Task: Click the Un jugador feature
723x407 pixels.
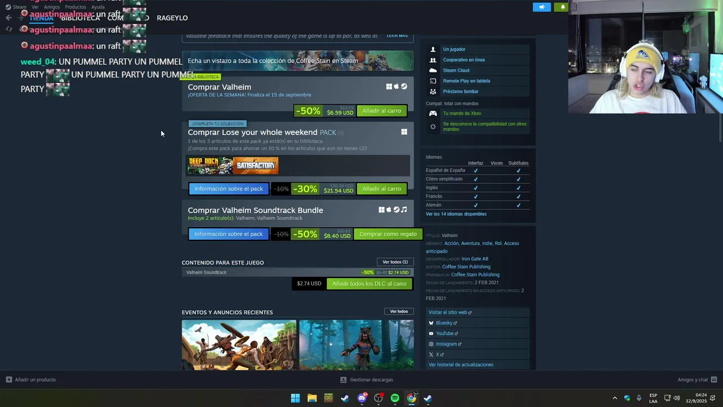Action: point(454,49)
